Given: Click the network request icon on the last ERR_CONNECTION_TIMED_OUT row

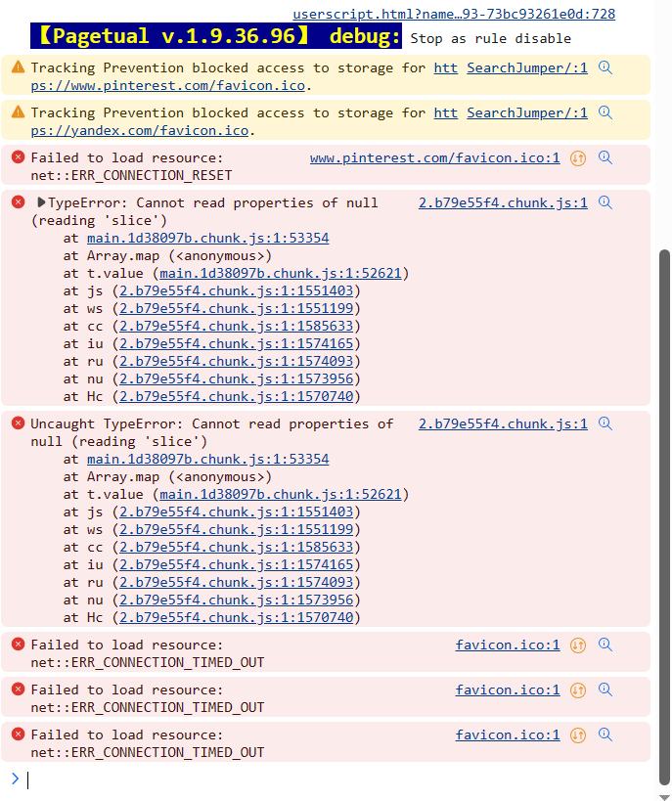Looking at the screenshot, I should click(578, 734).
